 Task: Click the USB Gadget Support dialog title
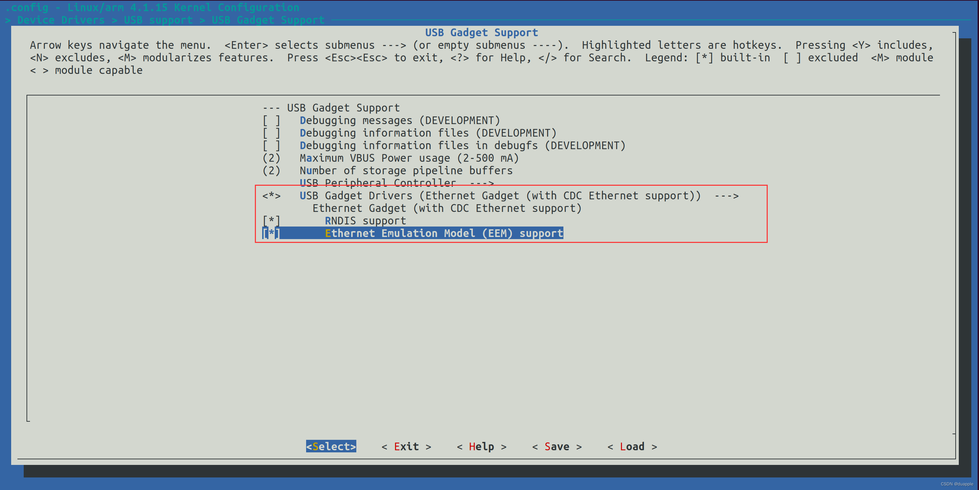(481, 32)
